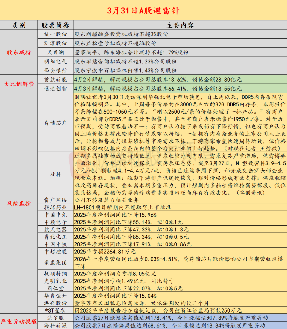Click 股东益松壹号拟减持 content cell
Image resolution: width=287 pixels, height=329 pixels.
[x=180, y=43]
